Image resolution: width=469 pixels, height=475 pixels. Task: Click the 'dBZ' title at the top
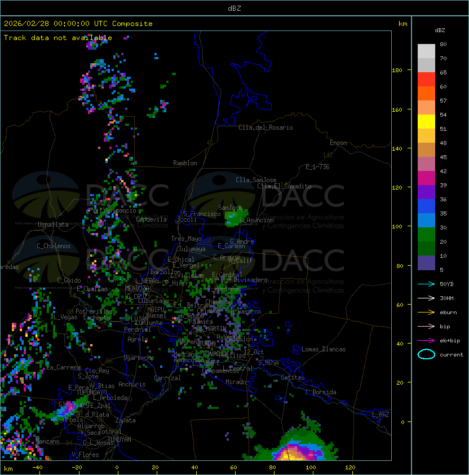(x=235, y=8)
